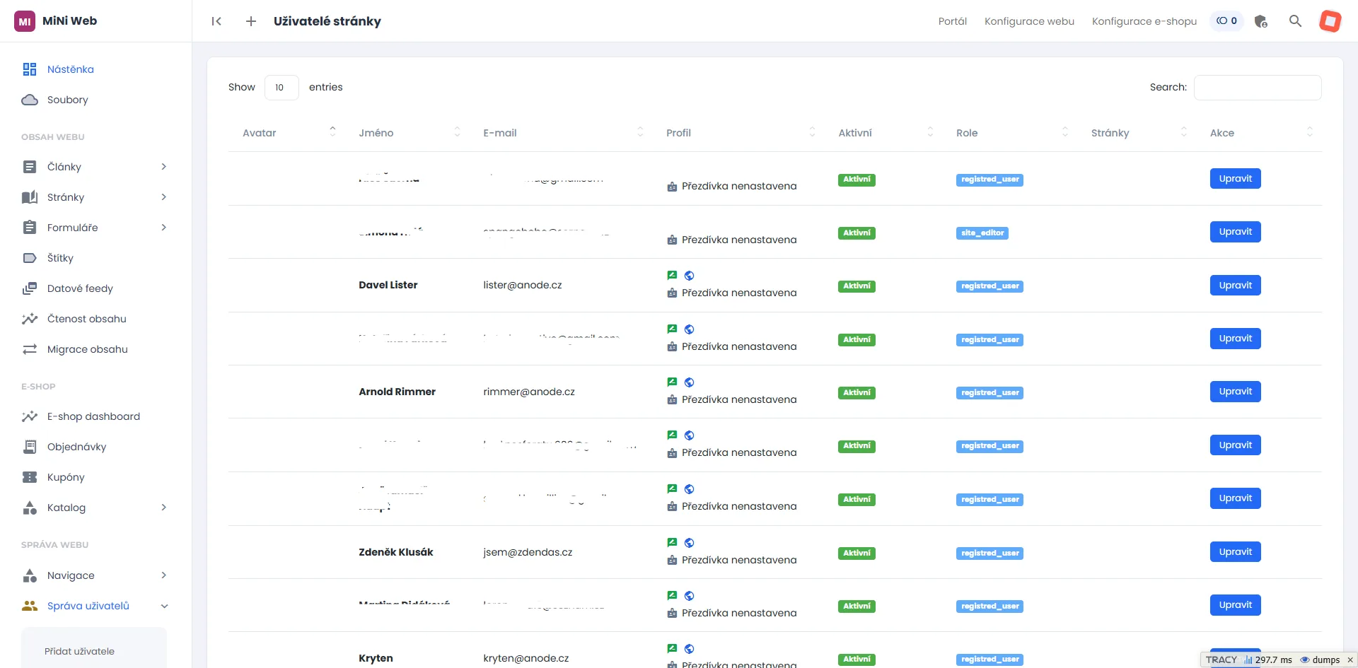Click globe icon in Zdeněk Klusák row
The height and width of the screenshot is (668, 1358).
tap(689, 543)
